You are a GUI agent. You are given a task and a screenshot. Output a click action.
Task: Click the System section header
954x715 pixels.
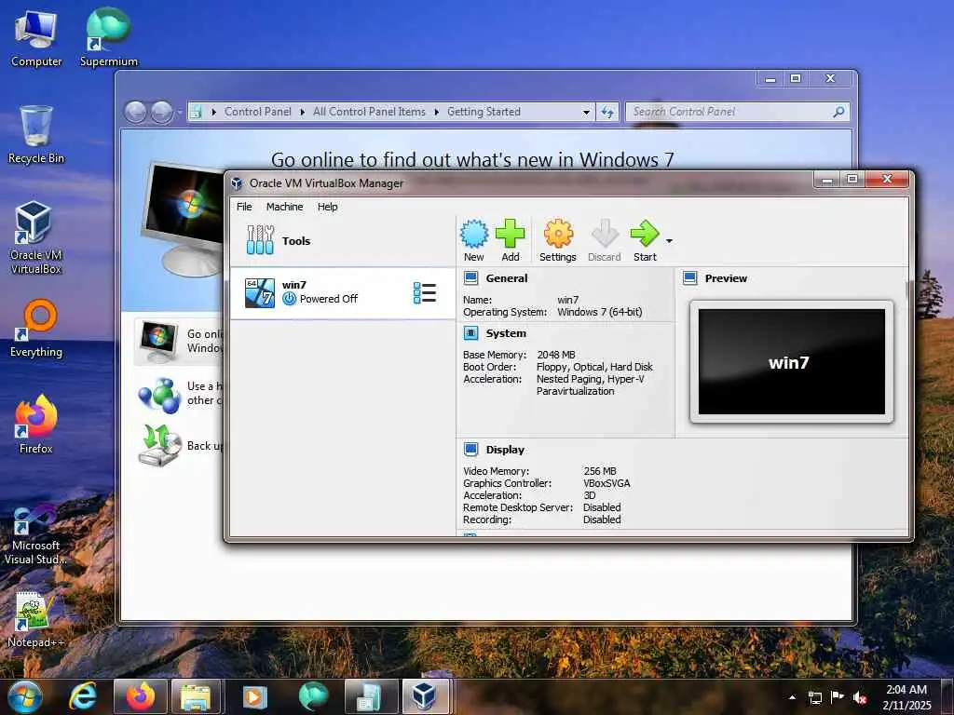pyautogui.click(x=506, y=333)
